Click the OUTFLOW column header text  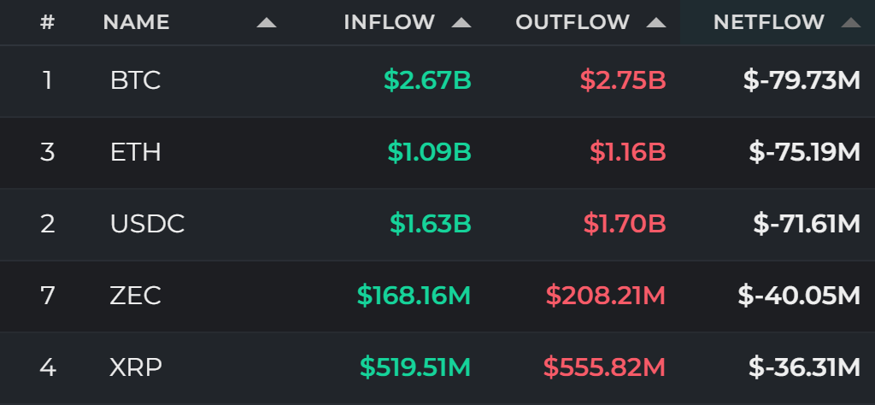572,22
